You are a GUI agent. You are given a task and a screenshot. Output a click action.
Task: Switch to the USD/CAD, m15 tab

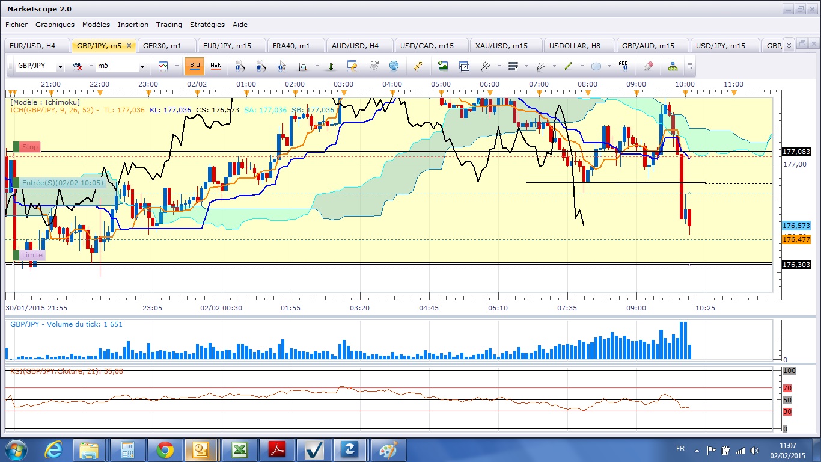click(430, 46)
